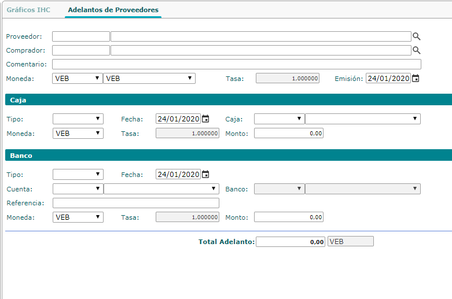Viewport: 452px width, 299px height.
Task: Open Caja code dropdown
Action: tap(280, 119)
